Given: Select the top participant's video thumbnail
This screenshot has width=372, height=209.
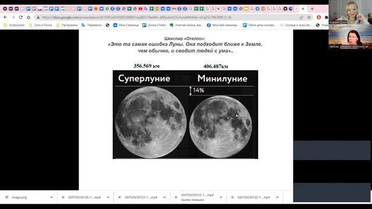Looking at the screenshot, I should [350, 12].
